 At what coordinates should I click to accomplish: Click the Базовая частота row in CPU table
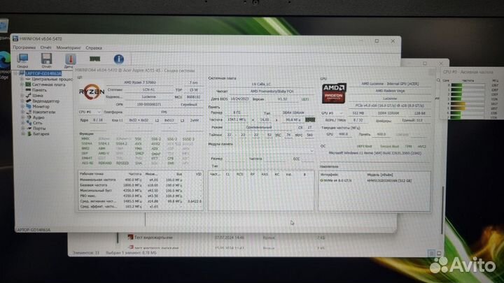[141, 185]
